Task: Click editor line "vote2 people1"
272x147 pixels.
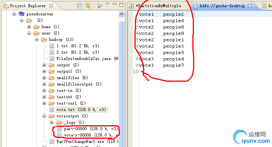Action: 161,40
